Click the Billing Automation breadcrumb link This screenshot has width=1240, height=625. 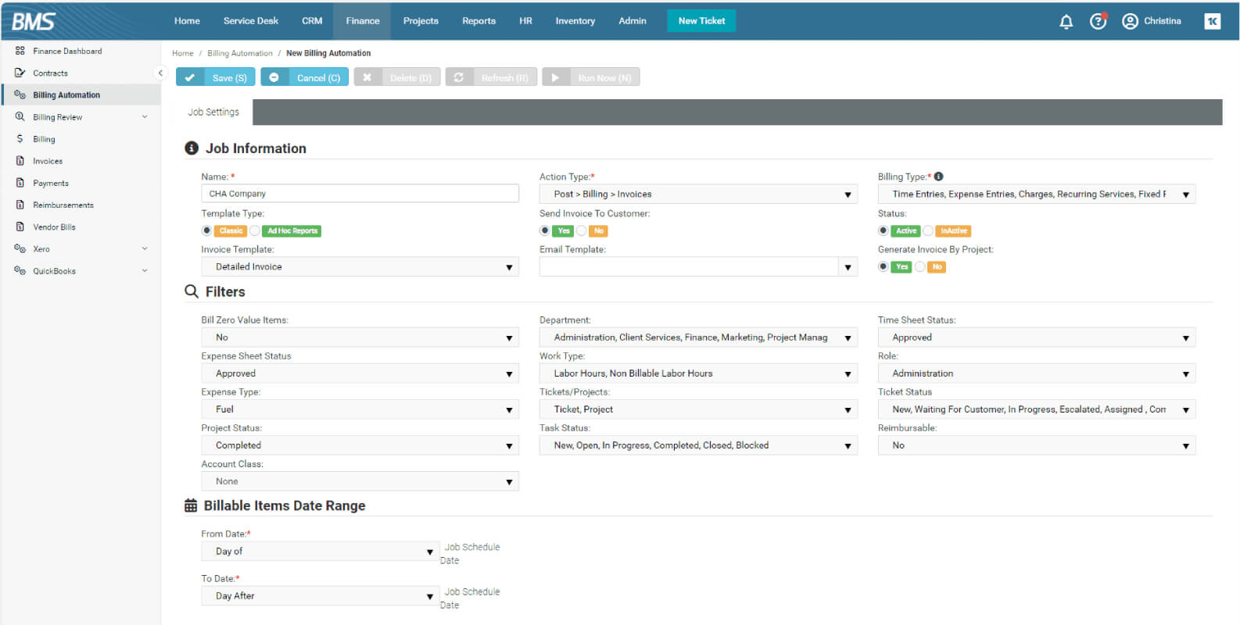(x=240, y=53)
